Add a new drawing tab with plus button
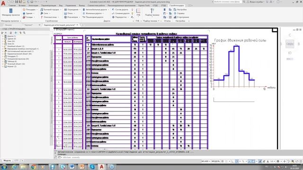Screen dimensions: 303x170 (x=82, y=25)
